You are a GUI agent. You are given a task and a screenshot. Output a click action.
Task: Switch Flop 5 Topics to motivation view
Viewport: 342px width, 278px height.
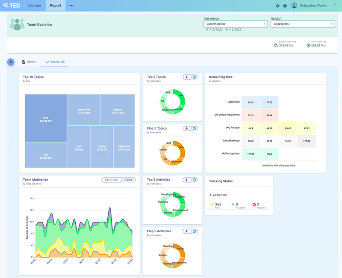click(x=187, y=128)
